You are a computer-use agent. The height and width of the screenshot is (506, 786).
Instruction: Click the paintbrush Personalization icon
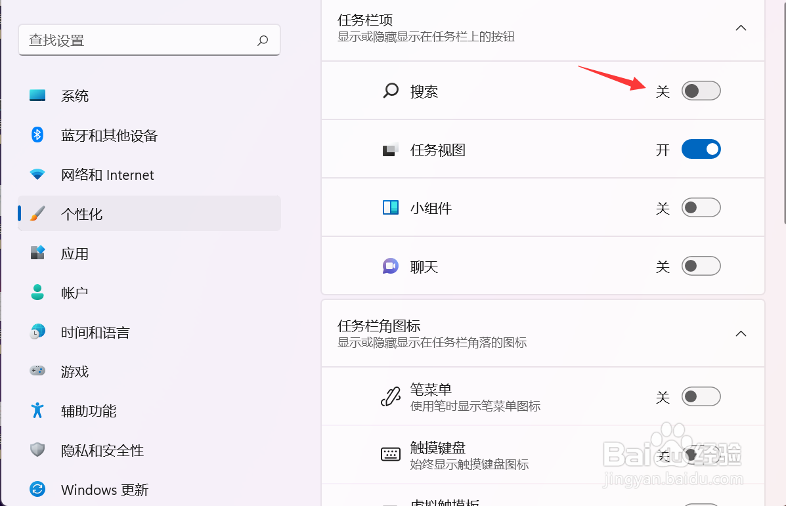[37, 213]
